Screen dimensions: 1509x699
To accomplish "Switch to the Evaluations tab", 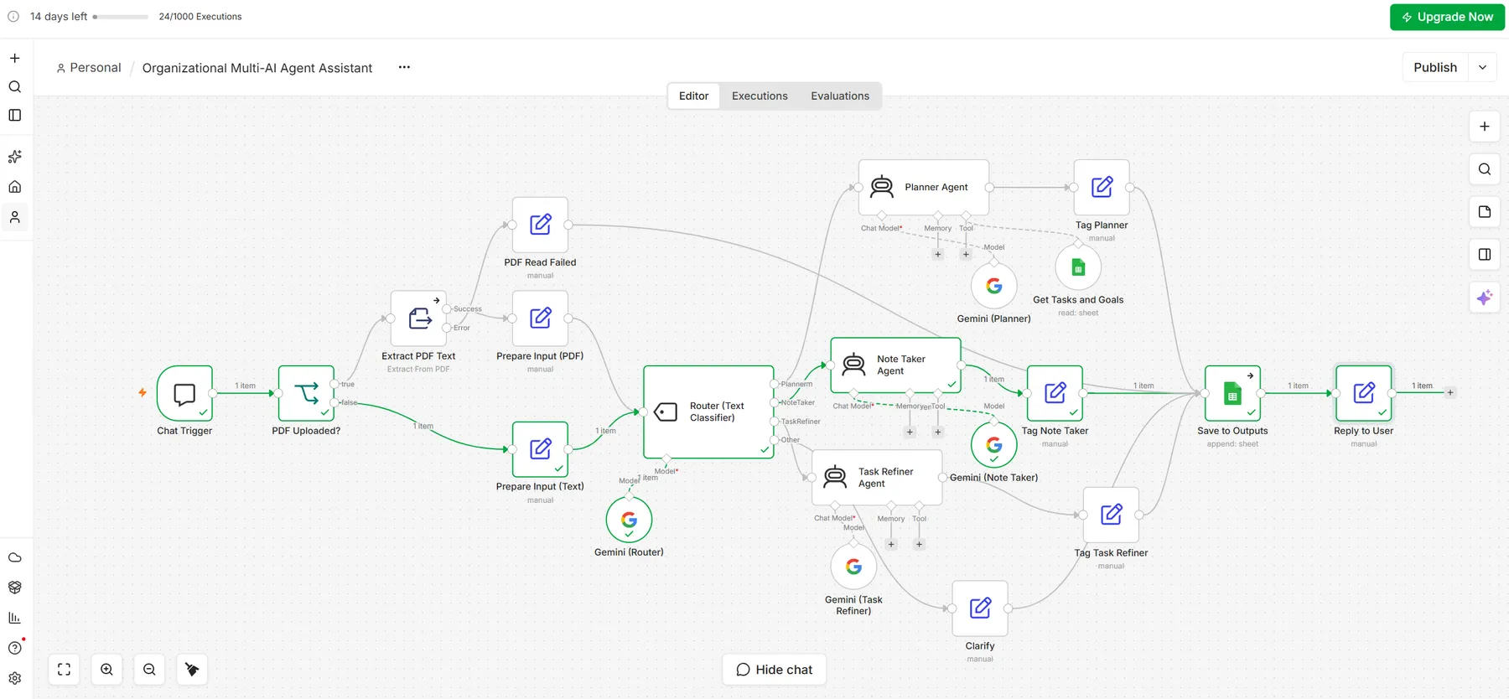I will tap(840, 96).
